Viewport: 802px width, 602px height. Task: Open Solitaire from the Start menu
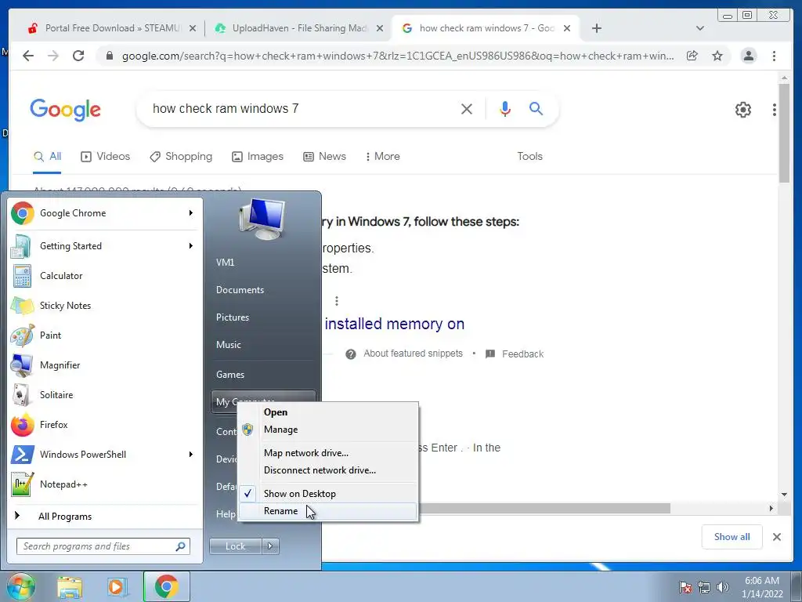(x=106, y=395)
